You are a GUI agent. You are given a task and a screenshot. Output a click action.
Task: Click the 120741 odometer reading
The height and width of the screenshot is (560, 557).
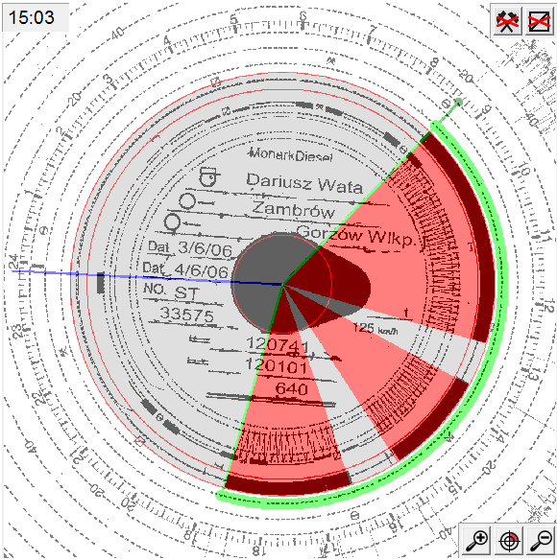(x=278, y=344)
